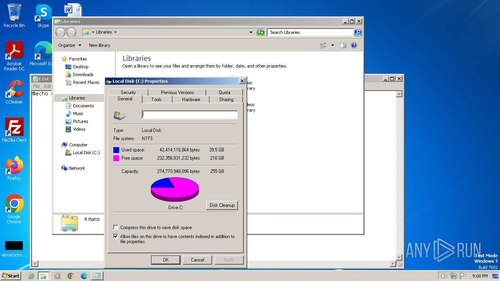Switch to the Quota tab
This screenshot has height=281, width=500.
225,92
